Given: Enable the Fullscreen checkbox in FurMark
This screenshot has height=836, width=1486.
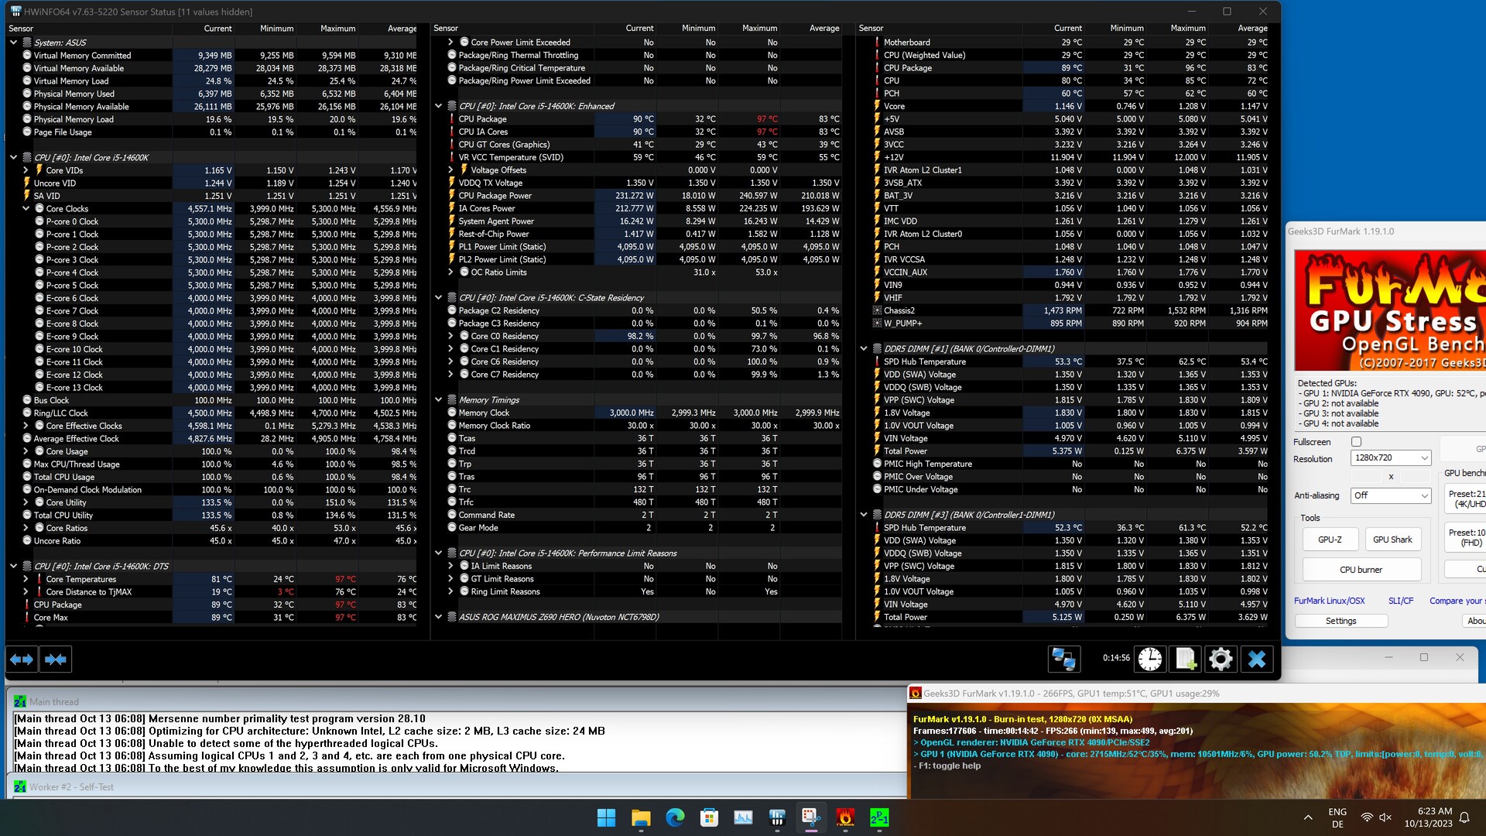Looking at the screenshot, I should click(1356, 442).
